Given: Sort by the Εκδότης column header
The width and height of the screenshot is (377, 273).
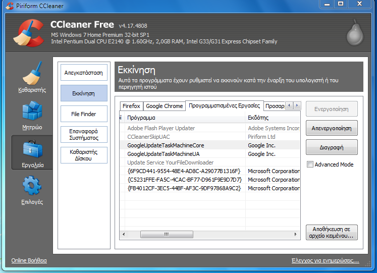Looking at the screenshot, I should click(273, 118).
